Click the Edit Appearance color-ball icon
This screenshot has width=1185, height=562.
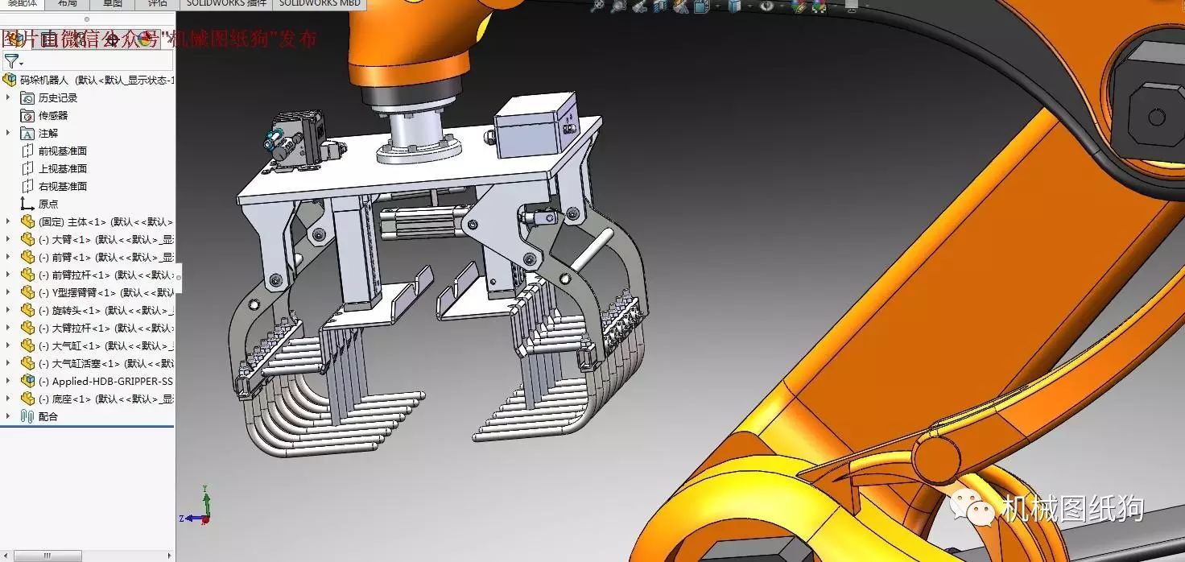798,6
